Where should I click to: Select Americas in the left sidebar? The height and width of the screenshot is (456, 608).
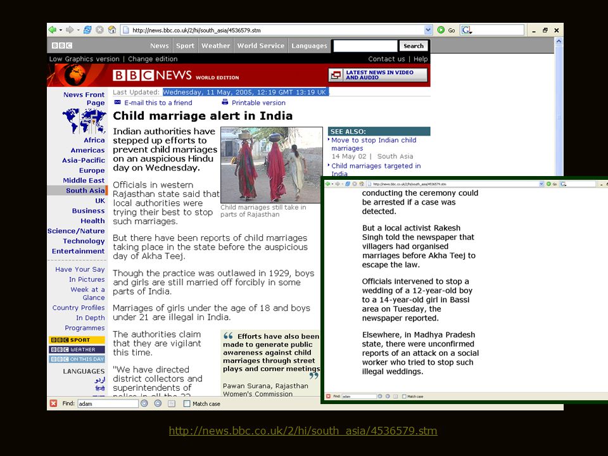click(x=87, y=150)
